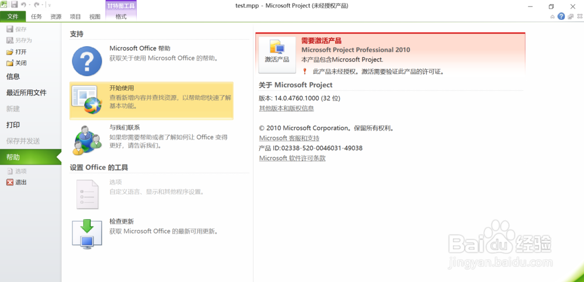Click the inner Restore Window icon
This screenshot has width=584, height=282.
[571, 16]
